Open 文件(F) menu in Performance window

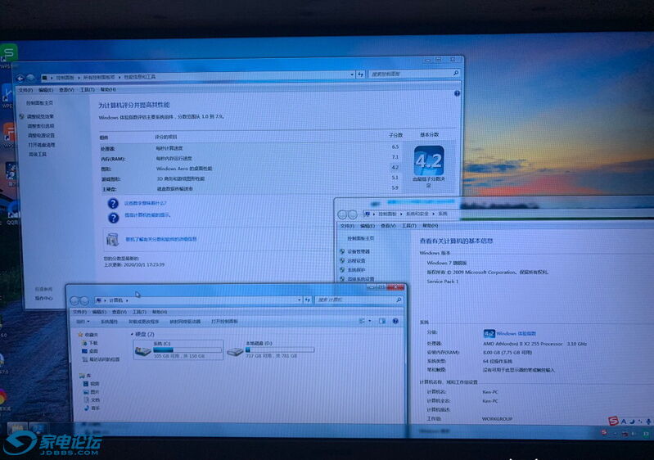point(25,90)
